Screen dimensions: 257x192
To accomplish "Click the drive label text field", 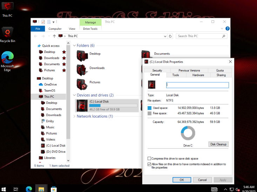I will click(x=197, y=85).
